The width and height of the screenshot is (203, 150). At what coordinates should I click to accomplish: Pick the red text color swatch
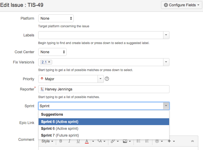click(x=87, y=141)
